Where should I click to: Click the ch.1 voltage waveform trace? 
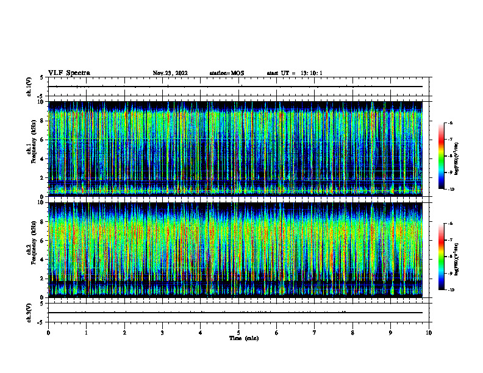235,87
